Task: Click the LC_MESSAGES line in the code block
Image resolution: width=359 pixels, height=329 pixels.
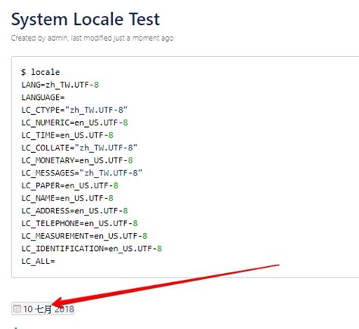Action: coord(82,173)
